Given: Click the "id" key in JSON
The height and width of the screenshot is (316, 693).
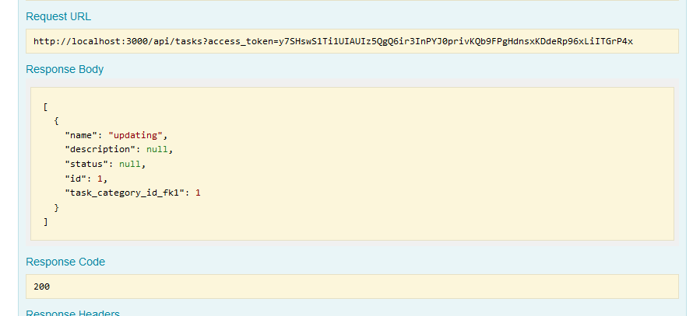Looking at the screenshot, I should (78, 179).
